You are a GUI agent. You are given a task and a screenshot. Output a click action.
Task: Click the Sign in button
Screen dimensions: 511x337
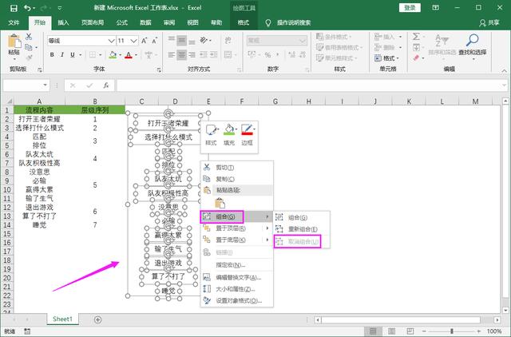click(410, 8)
